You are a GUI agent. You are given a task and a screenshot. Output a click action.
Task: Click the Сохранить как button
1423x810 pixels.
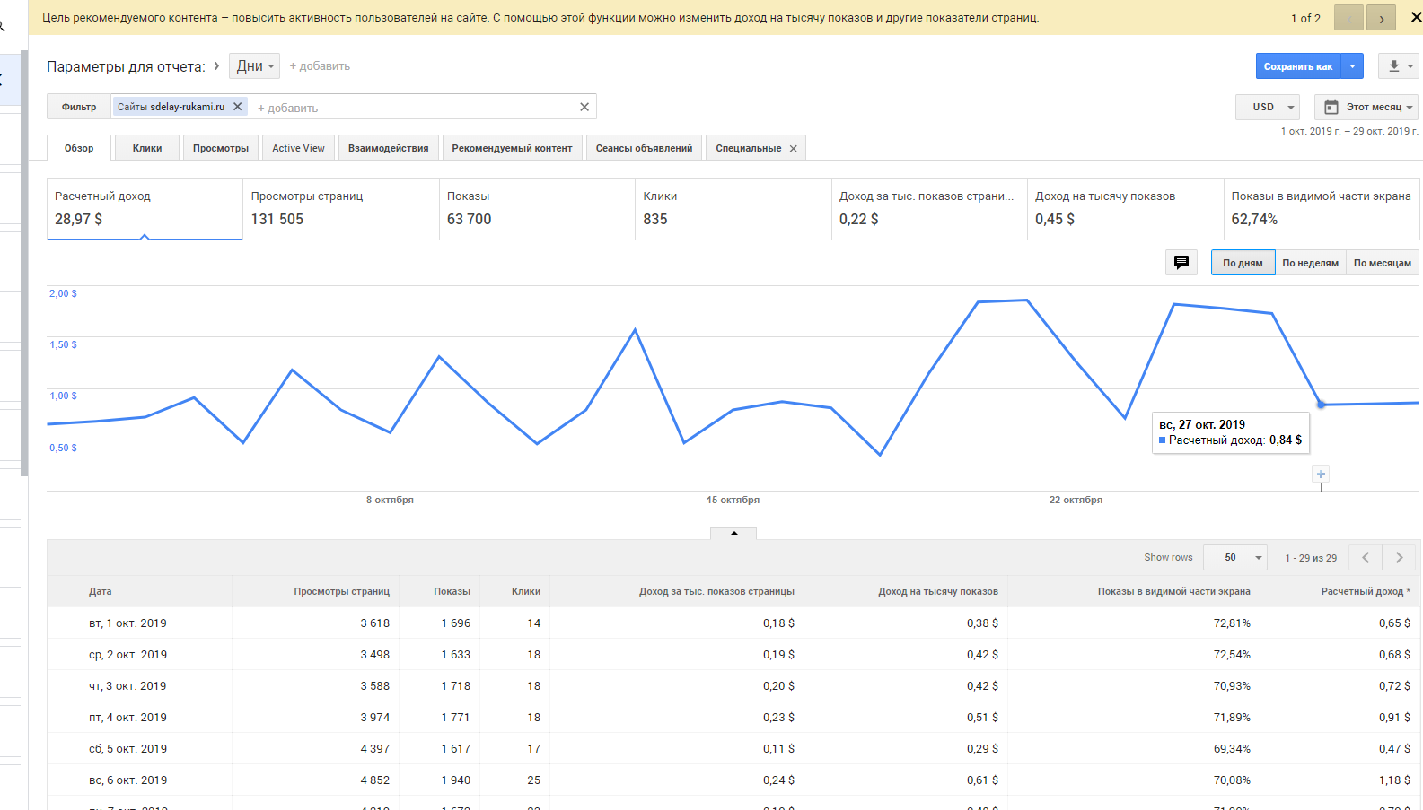[1297, 66]
